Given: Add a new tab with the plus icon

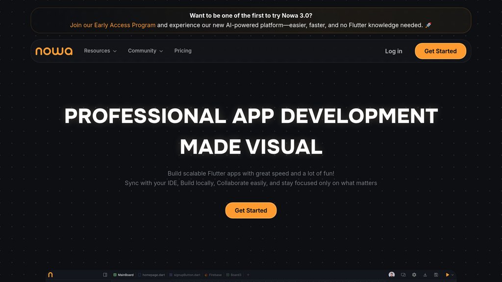Looking at the screenshot, I should click(248, 275).
